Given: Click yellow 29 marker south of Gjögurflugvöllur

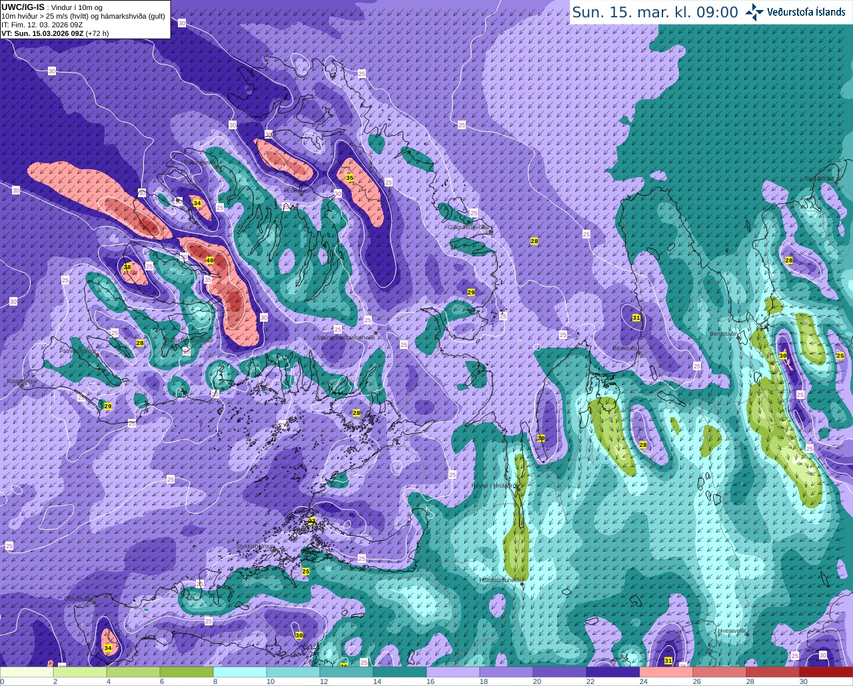Looking at the screenshot, I should [x=471, y=292].
